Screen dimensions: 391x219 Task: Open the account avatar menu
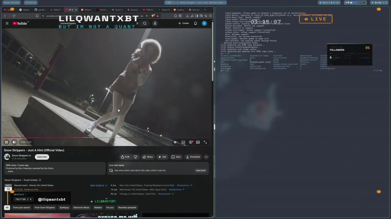tap(204, 23)
